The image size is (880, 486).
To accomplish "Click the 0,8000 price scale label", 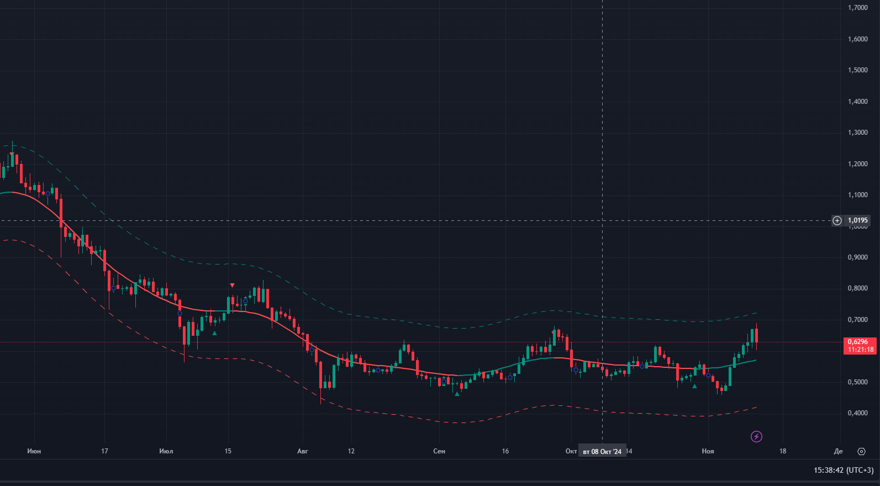I will click(858, 288).
